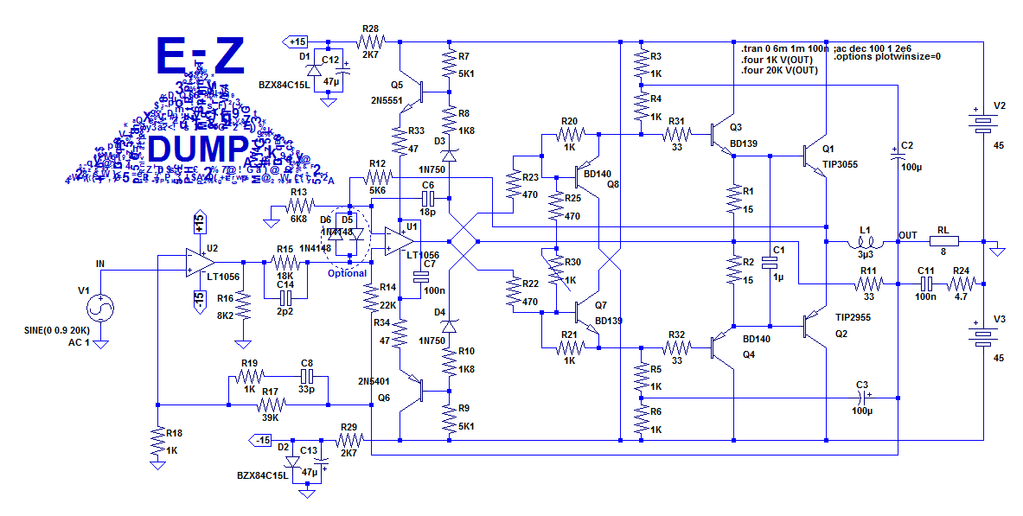
Task: Select the Q3 driver transistor symbol
Action: click(x=722, y=136)
